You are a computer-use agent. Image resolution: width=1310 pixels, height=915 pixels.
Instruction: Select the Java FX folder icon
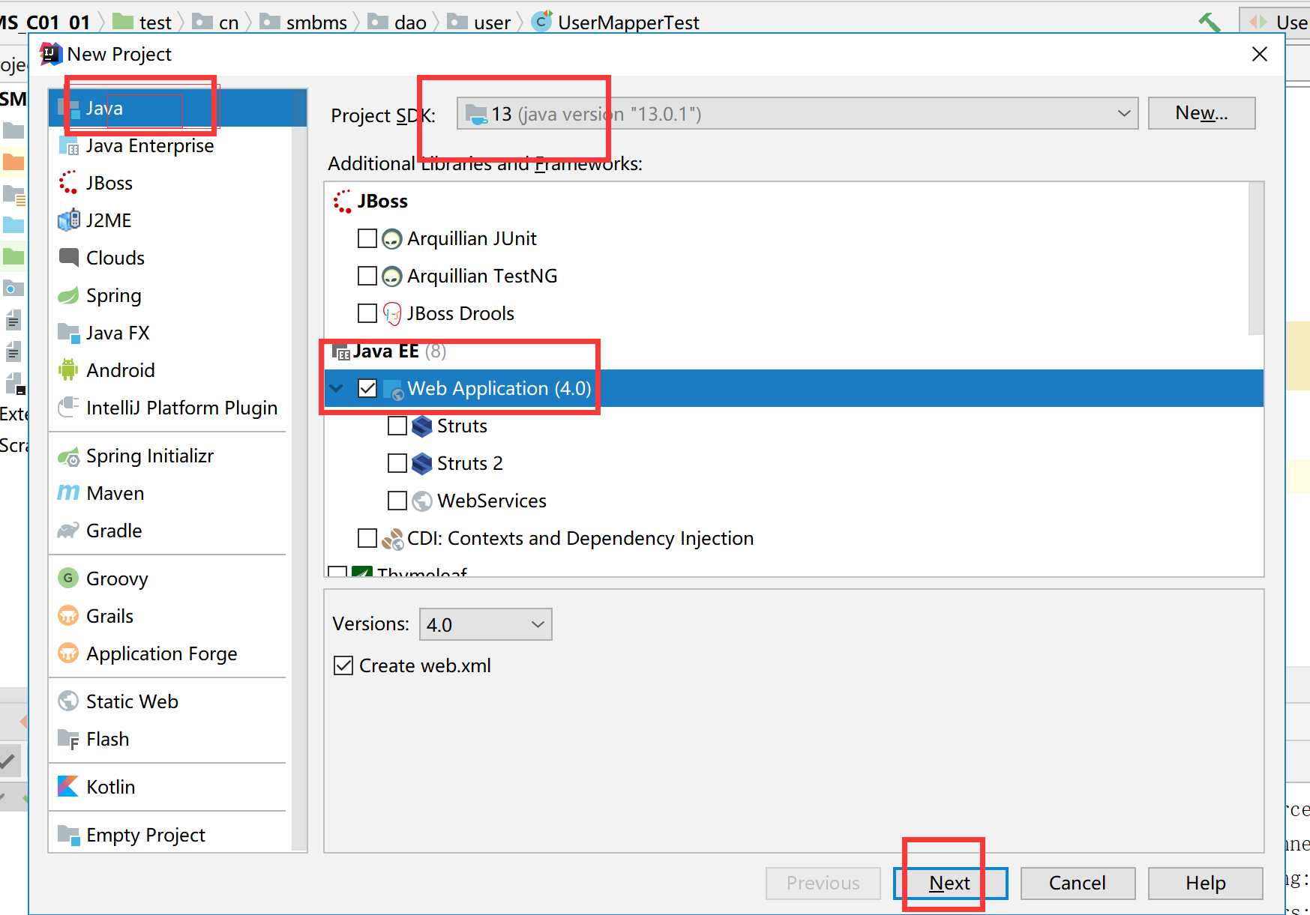tap(68, 333)
